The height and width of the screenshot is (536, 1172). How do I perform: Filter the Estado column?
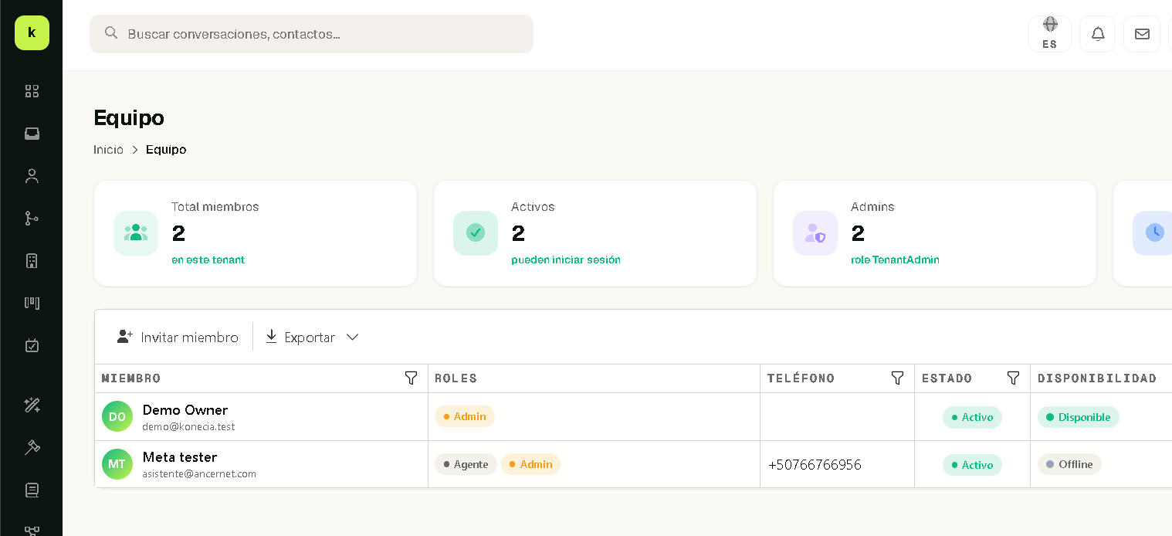click(1014, 378)
